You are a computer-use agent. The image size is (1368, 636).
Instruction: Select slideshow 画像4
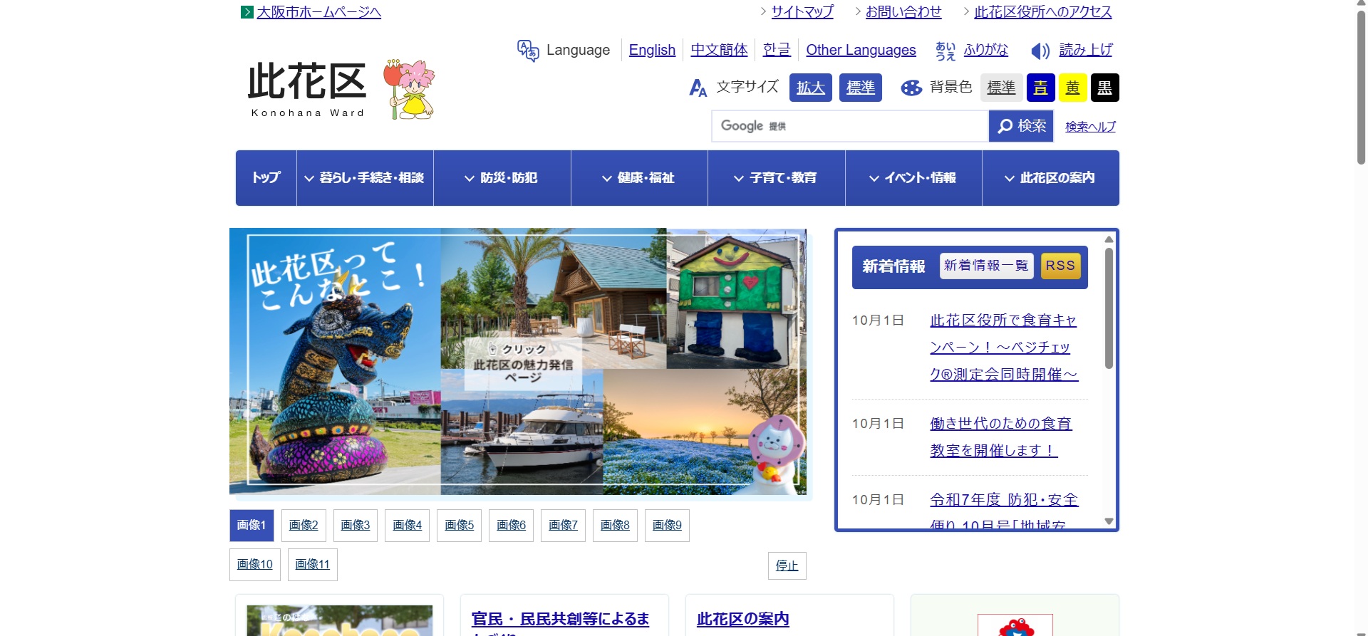point(408,526)
